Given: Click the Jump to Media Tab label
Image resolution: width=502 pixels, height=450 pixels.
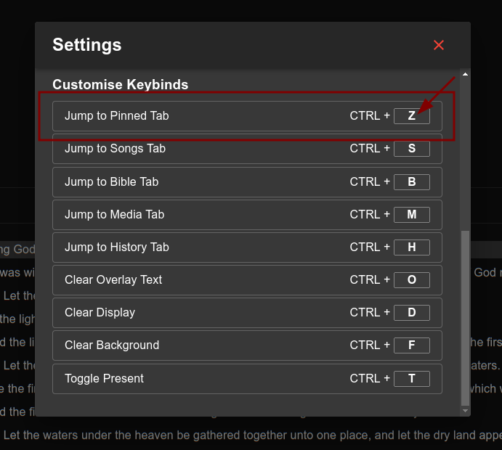Looking at the screenshot, I should click(115, 215).
